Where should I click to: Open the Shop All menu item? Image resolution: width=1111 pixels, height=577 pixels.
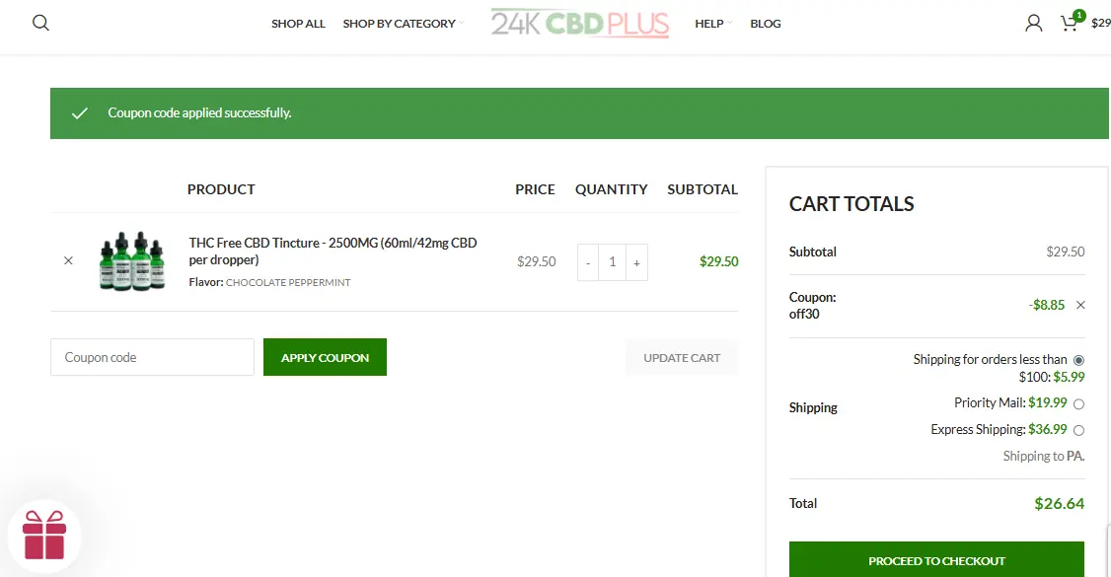298,24
